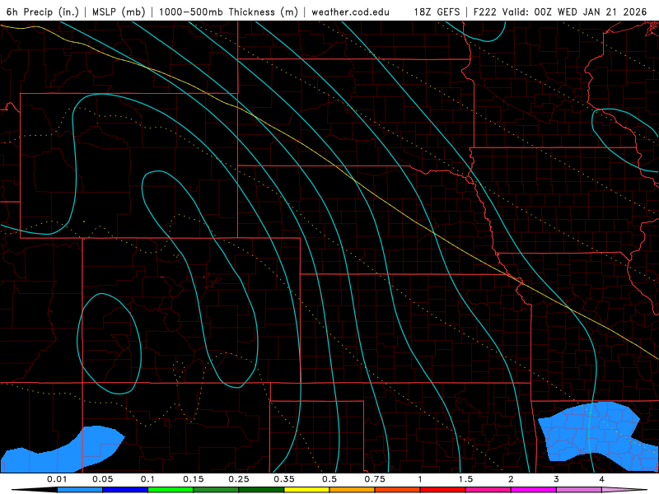Select the medium green 0.15–0.25 legend swatch
The width and height of the screenshot is (659, 494).
[x=216, y=490]
